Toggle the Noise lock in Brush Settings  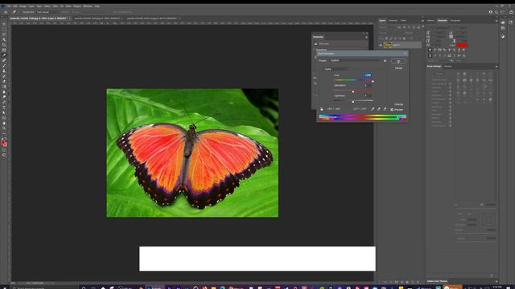pos(450,111)
